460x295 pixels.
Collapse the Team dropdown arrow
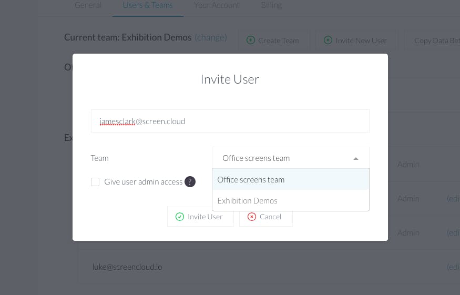(x=356, y=158)
